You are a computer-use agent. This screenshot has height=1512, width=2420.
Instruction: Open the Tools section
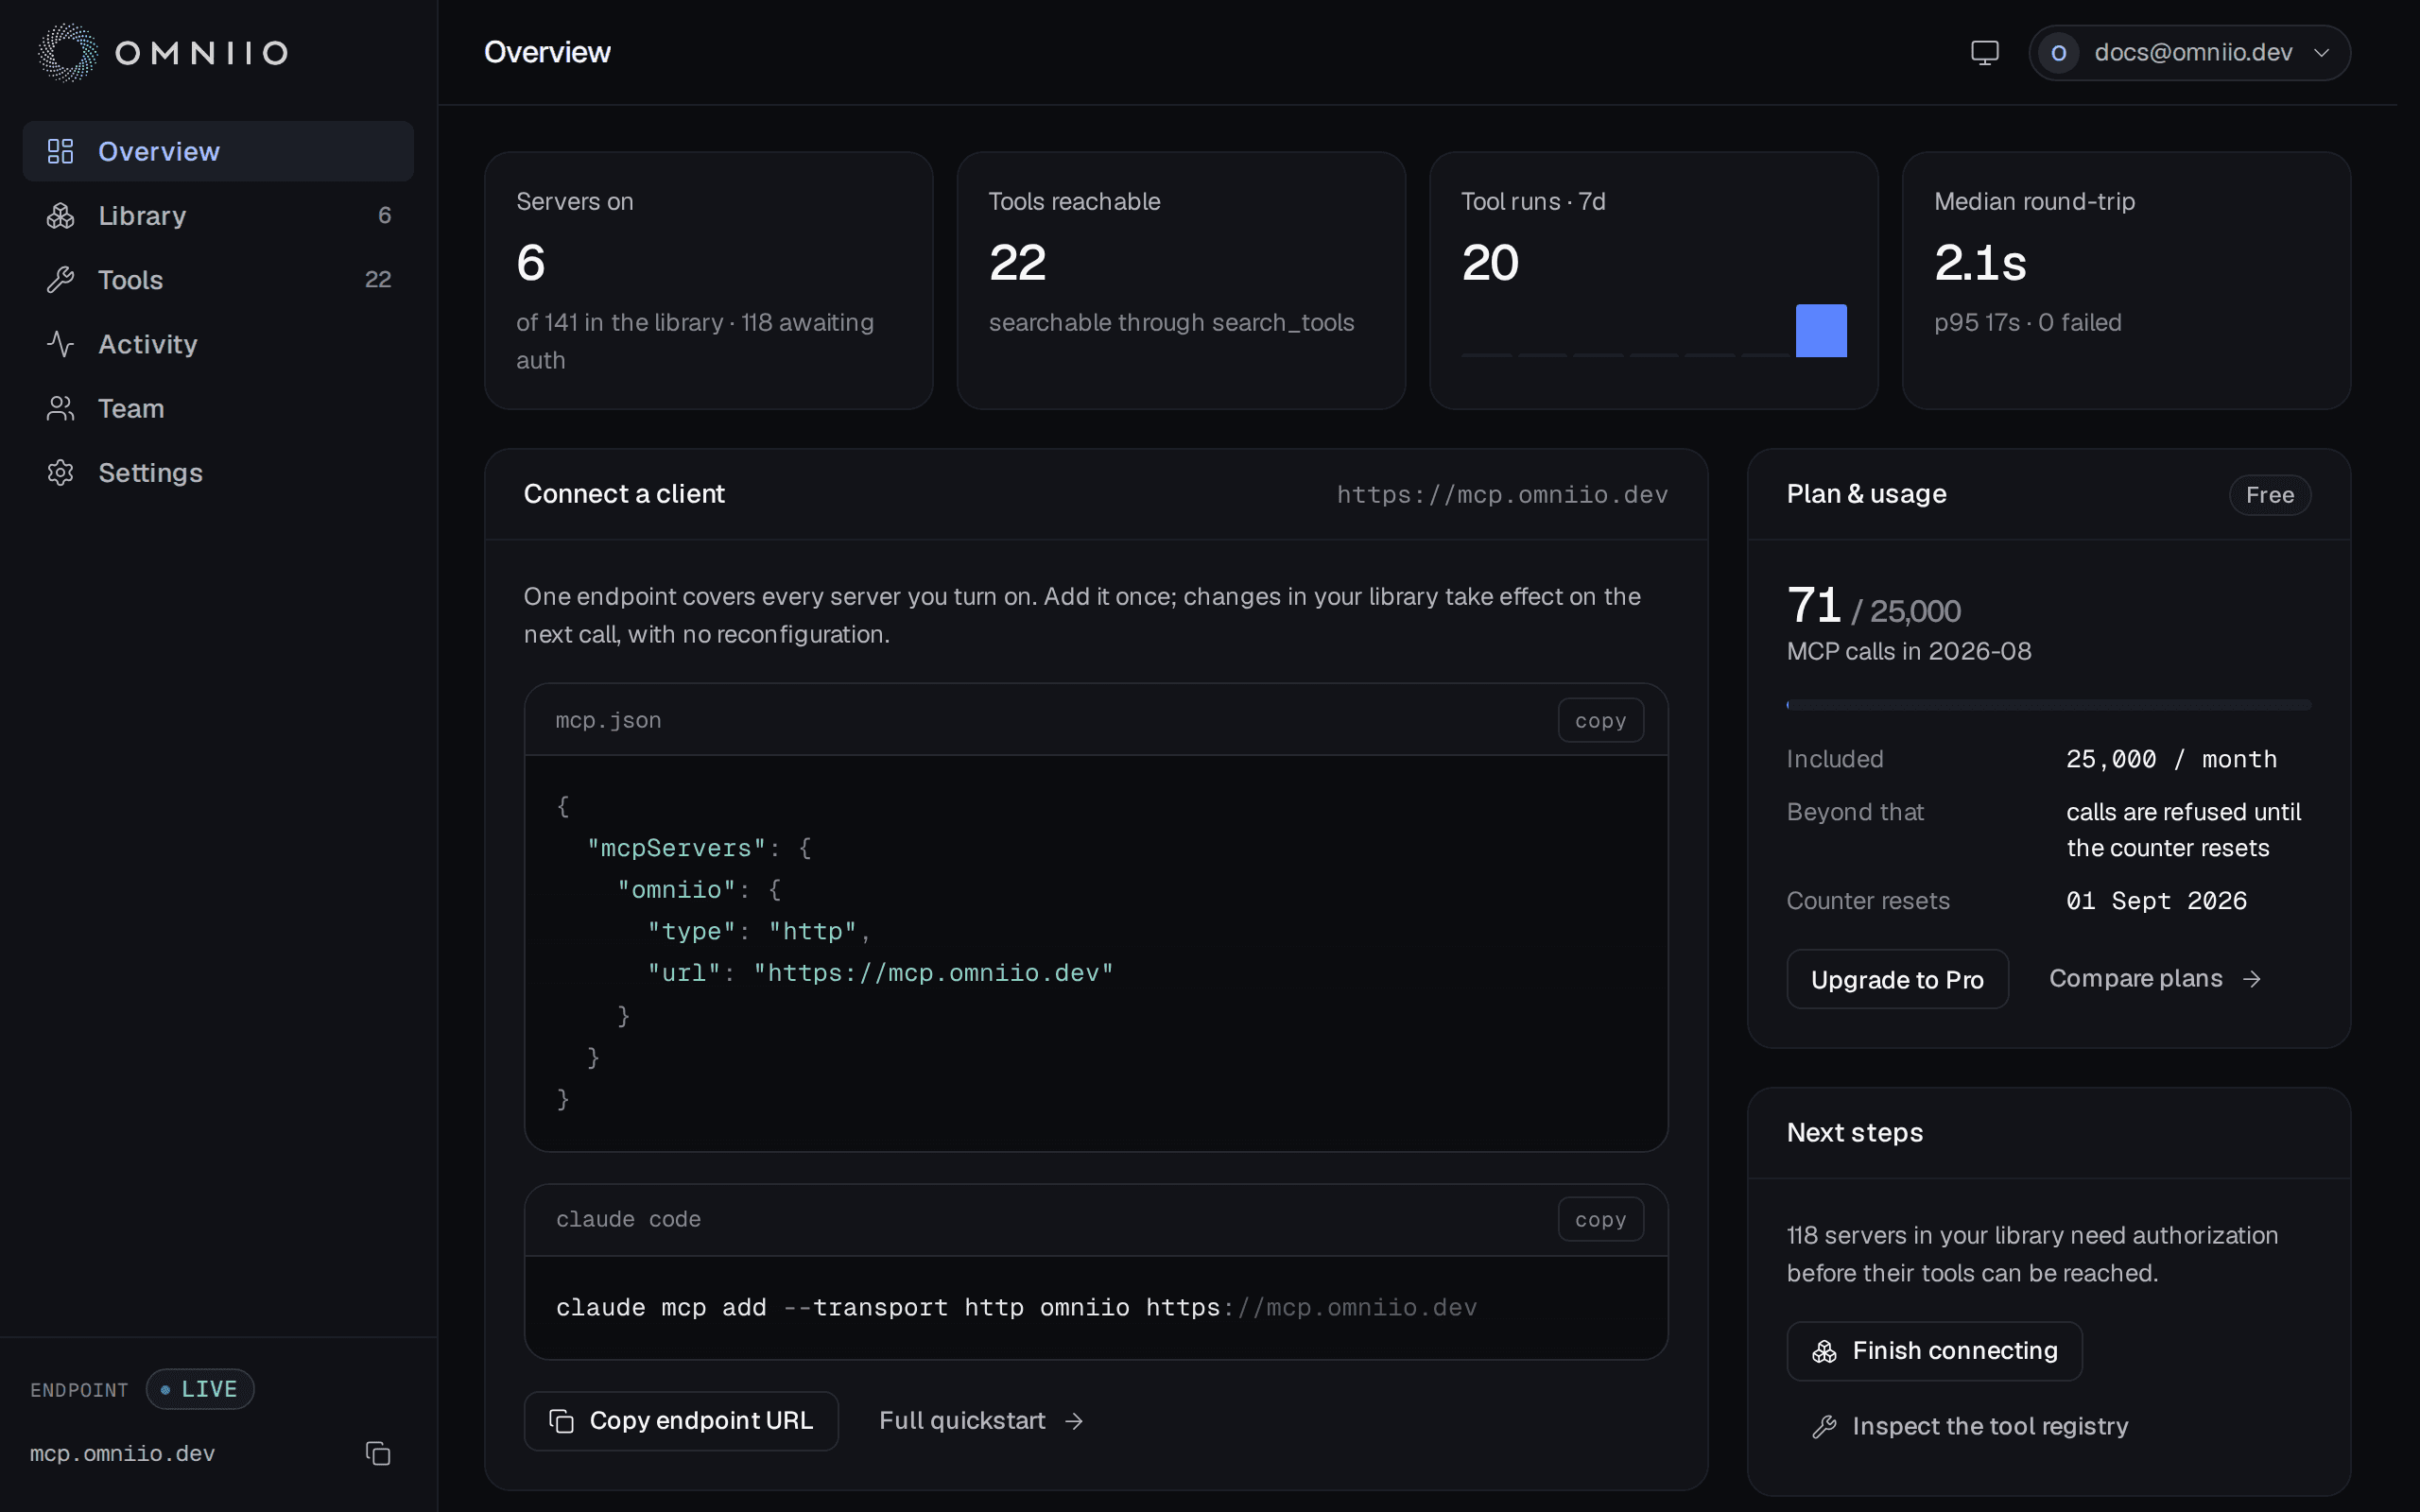pyautogui.click(x=218, y=280)
